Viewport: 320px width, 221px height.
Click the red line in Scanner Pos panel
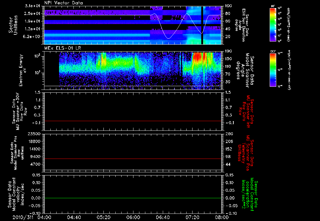coord(132,159)
